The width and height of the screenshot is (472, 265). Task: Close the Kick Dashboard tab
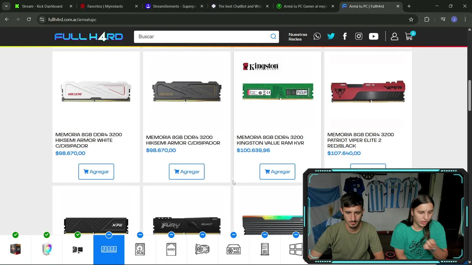[71, 6]
